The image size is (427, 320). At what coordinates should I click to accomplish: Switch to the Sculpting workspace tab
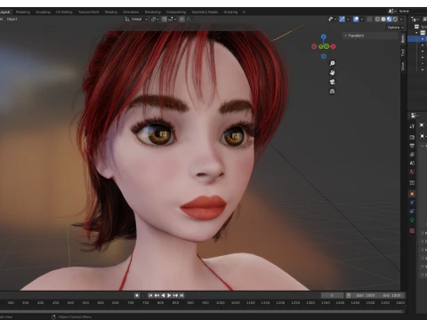pyautogui.click(x=43, y=12)
